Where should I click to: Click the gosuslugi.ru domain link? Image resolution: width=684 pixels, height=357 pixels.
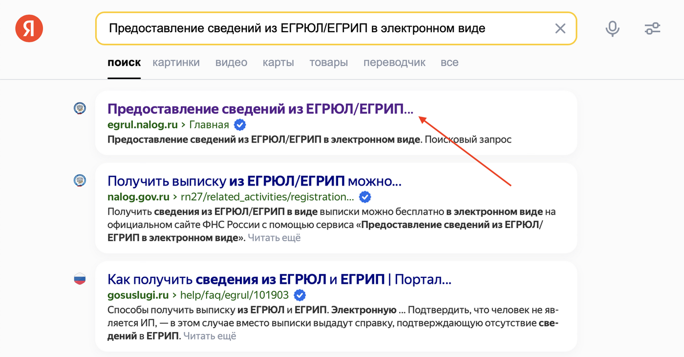click(x=138, y=295)
